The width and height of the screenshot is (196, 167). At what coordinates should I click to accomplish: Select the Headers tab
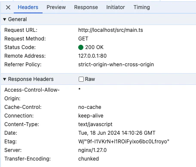click(28, 7)
